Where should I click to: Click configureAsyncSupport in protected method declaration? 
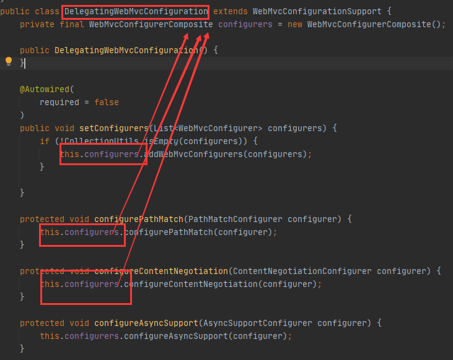[146, 323]
